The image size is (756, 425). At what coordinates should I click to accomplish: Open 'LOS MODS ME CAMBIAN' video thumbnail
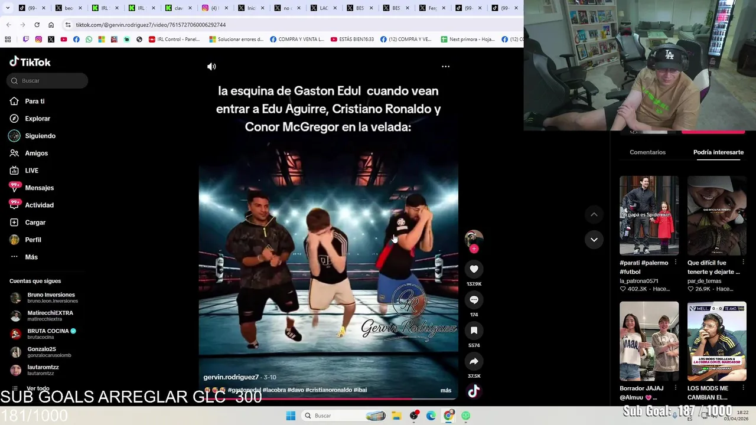pos(717,341)
